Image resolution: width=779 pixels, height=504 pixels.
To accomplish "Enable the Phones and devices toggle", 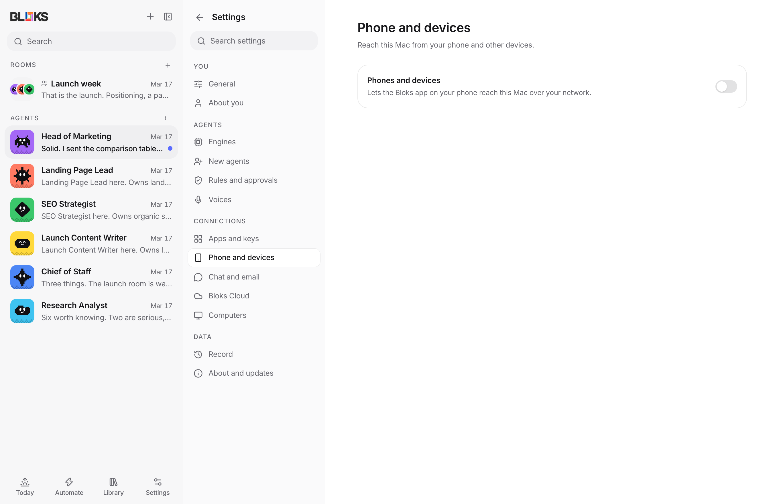I will pos(726,87).
